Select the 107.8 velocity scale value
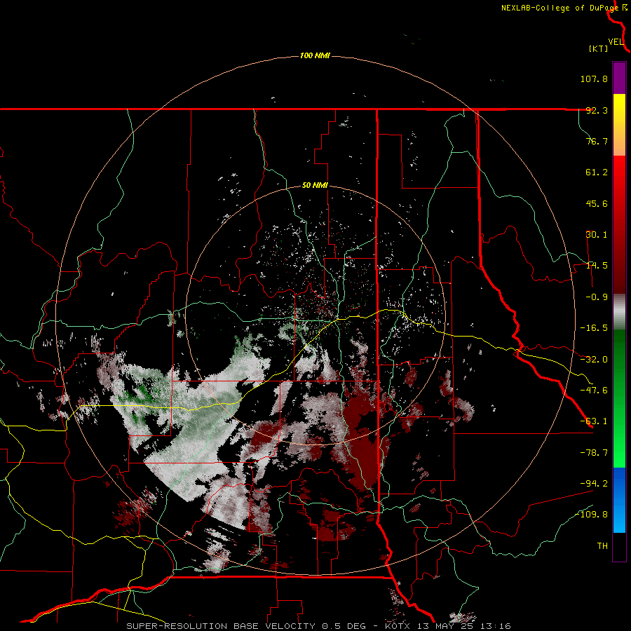Image resolution: width=631 pixels, height=631 pixels. click(594, 79)
